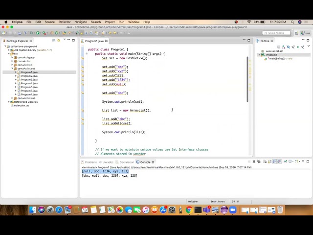Minimize the Package Explorer panel

click(x=68, y=40)
